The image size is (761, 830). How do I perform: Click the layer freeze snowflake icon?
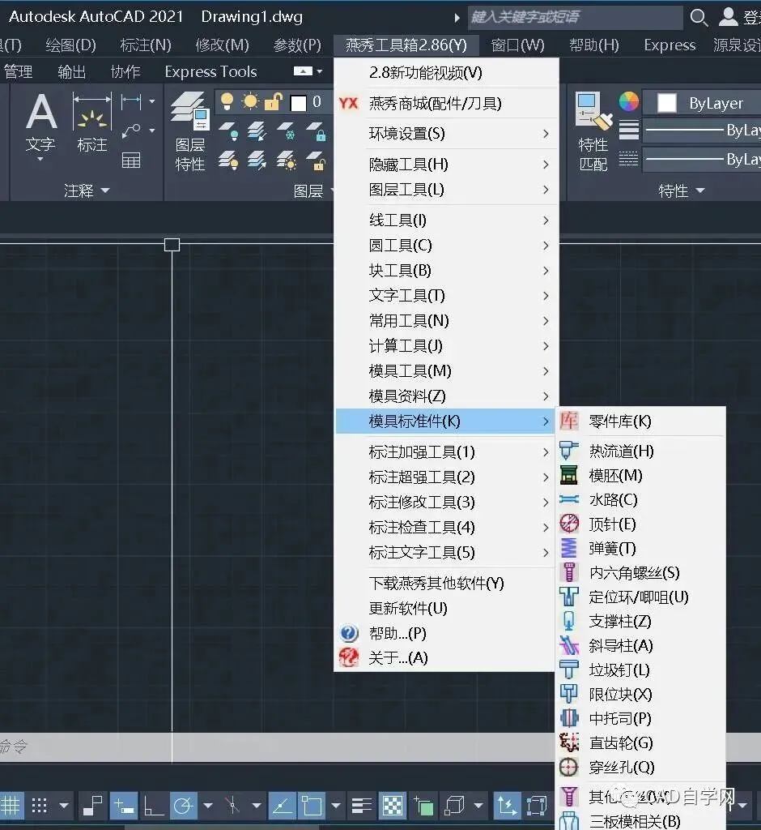tap(287, 130)
